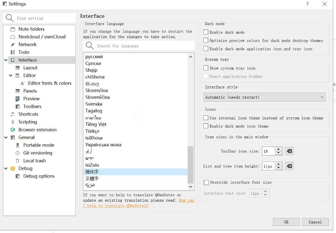
Task: Click the Note folders icon in sidebar
Action: [x=13, y=29]
